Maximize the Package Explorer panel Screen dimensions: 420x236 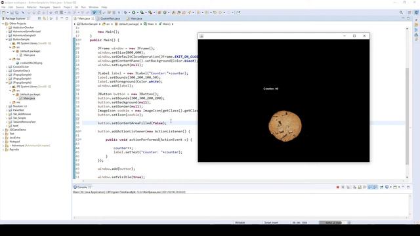coord(67,18)
